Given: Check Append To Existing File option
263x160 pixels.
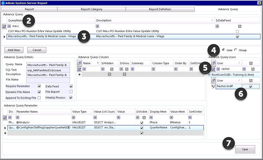Looking at the screenshot, I should tap(39, 98).
